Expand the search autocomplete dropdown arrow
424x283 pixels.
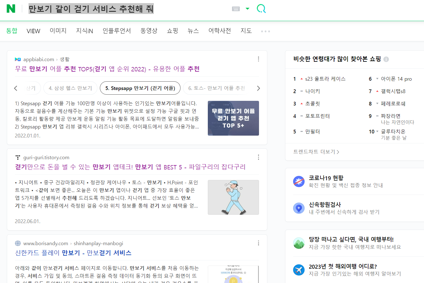click(x=248, y=9)
